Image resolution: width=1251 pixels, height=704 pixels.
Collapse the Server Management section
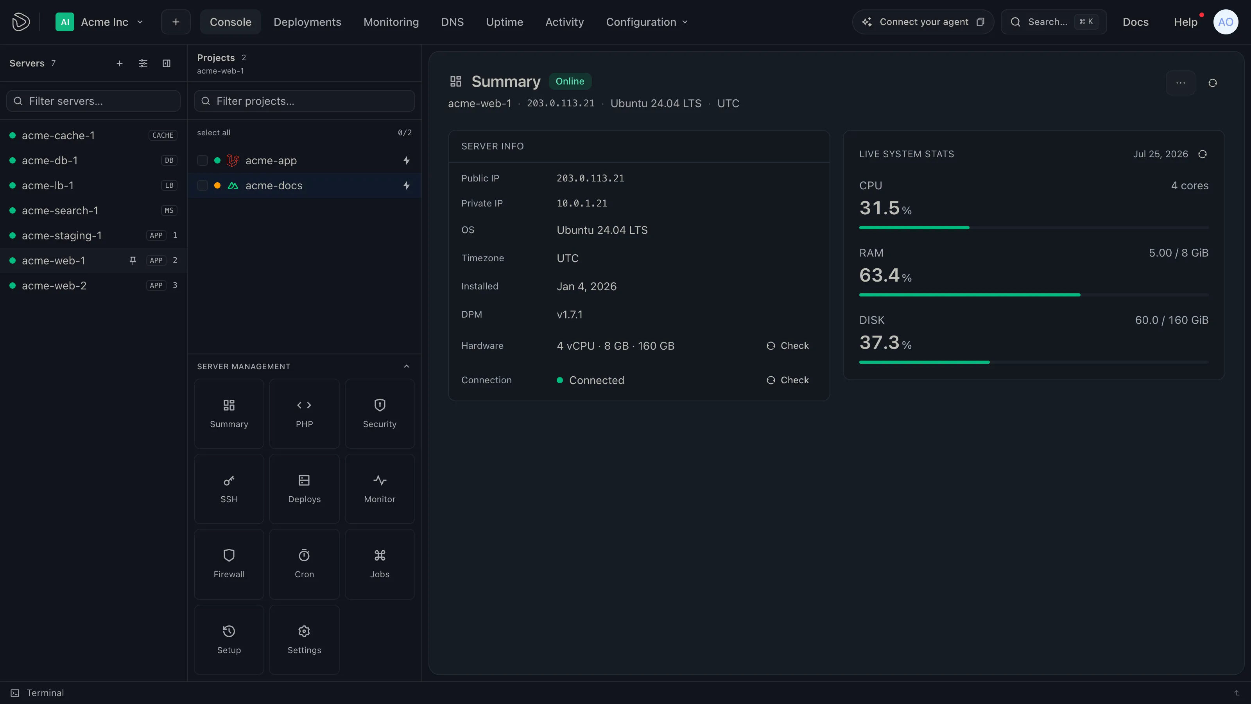[x=407, y=366]
